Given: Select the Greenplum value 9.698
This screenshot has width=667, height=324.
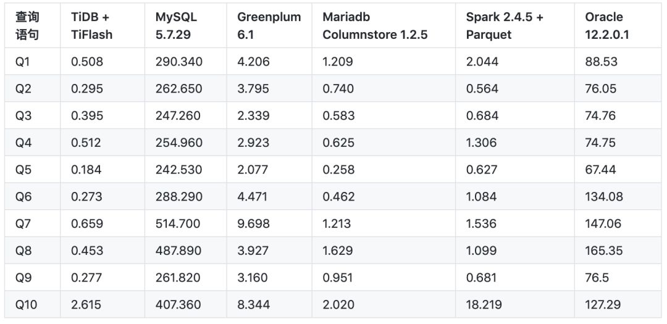Looking at the screenshot, I should tap(253, 224).
